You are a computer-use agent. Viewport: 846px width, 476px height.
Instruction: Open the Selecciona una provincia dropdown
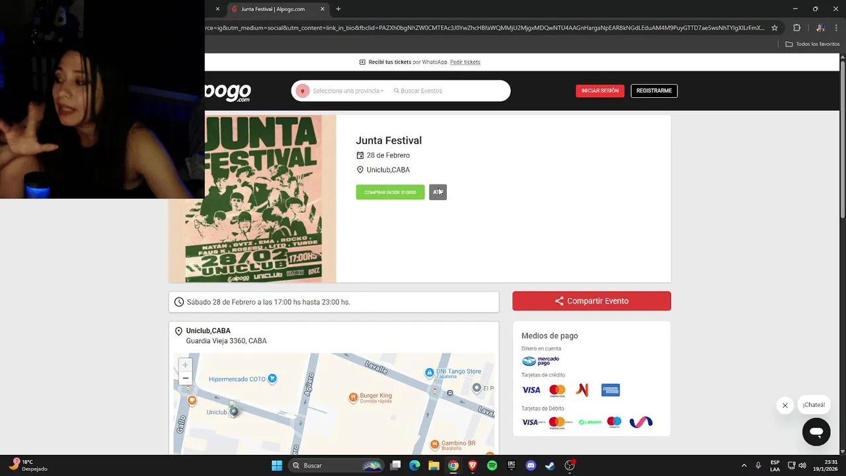pyautogui.click(x=348, y=91)
